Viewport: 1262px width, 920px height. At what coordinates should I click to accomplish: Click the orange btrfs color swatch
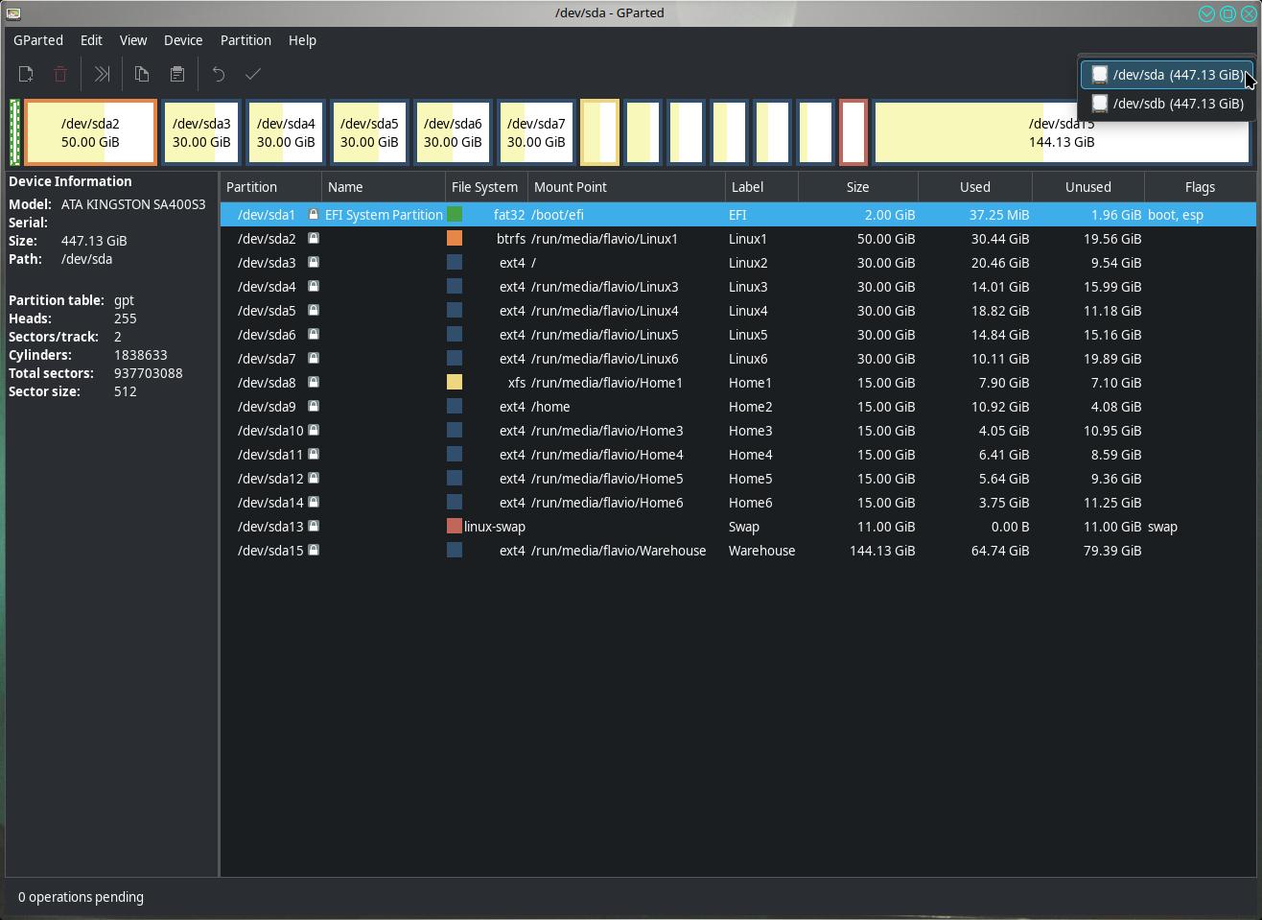click(x=455, y=239)
